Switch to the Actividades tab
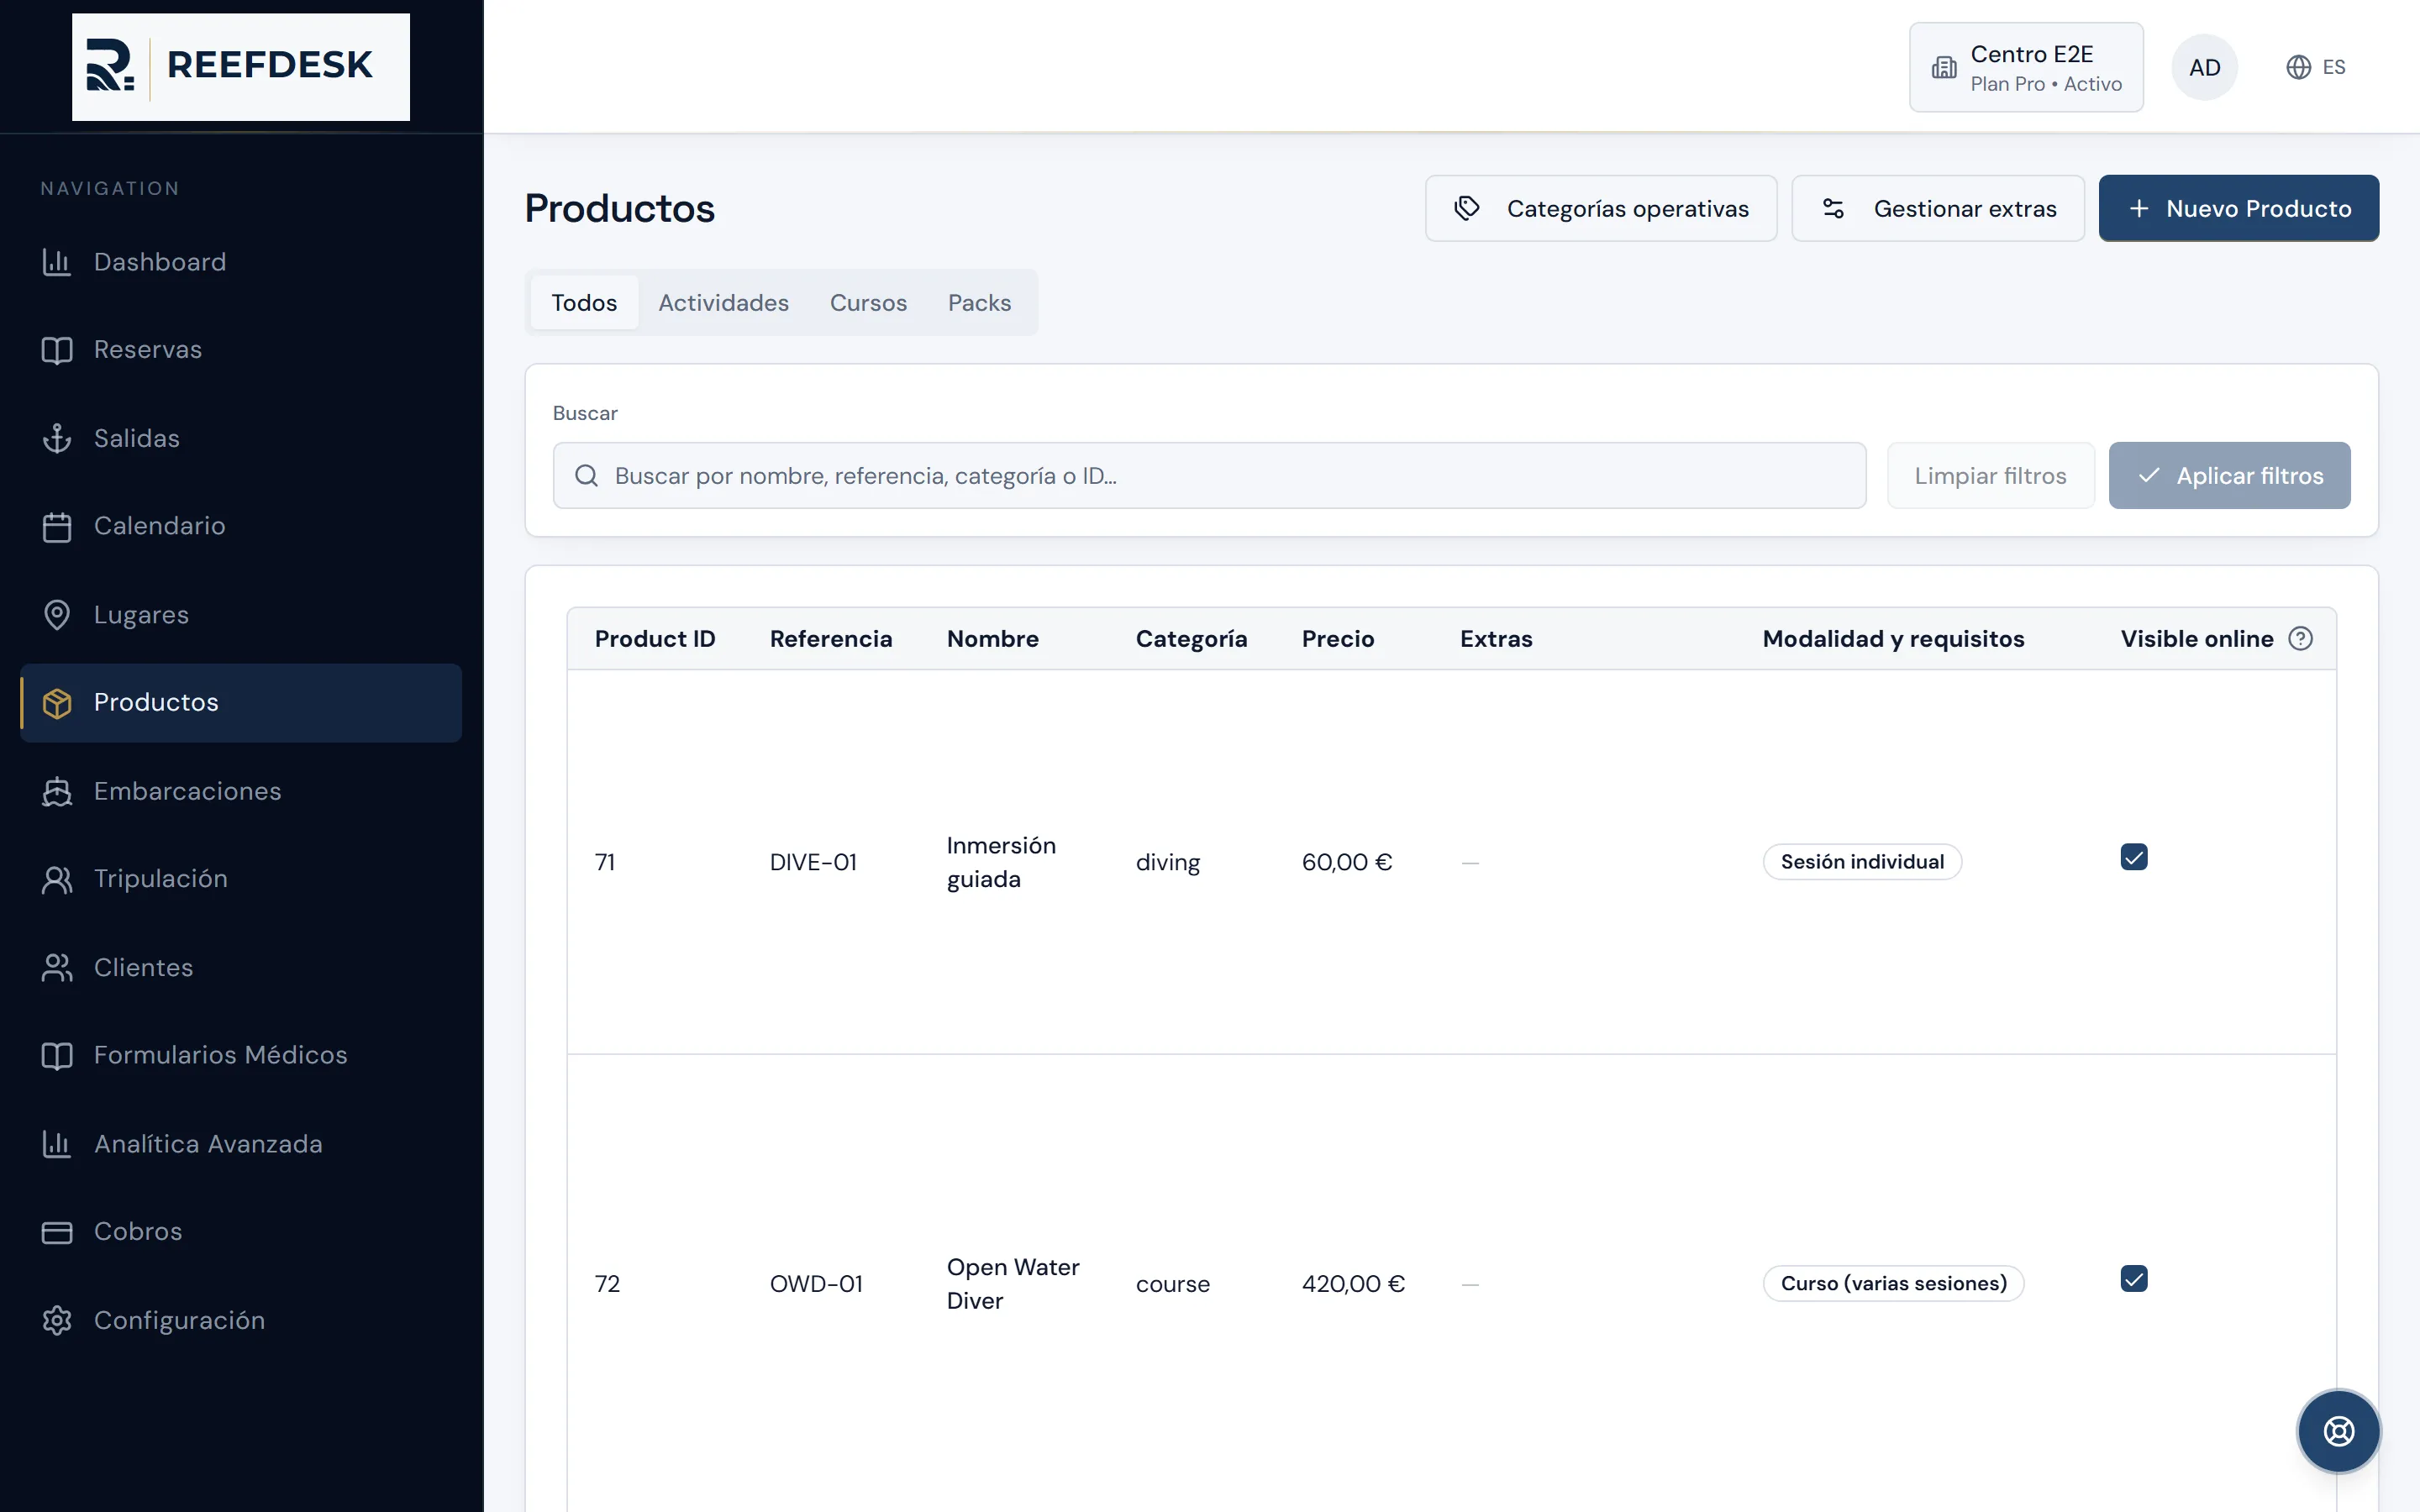This screenshot has width=2420, height=1512. coord(723,302)
